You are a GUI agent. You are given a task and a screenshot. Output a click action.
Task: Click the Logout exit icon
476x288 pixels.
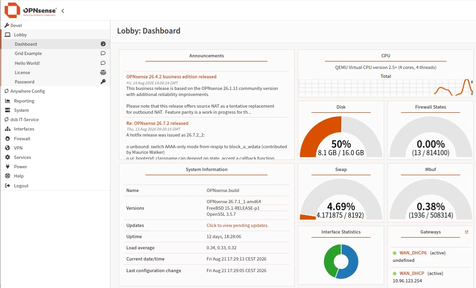(7, 185)
